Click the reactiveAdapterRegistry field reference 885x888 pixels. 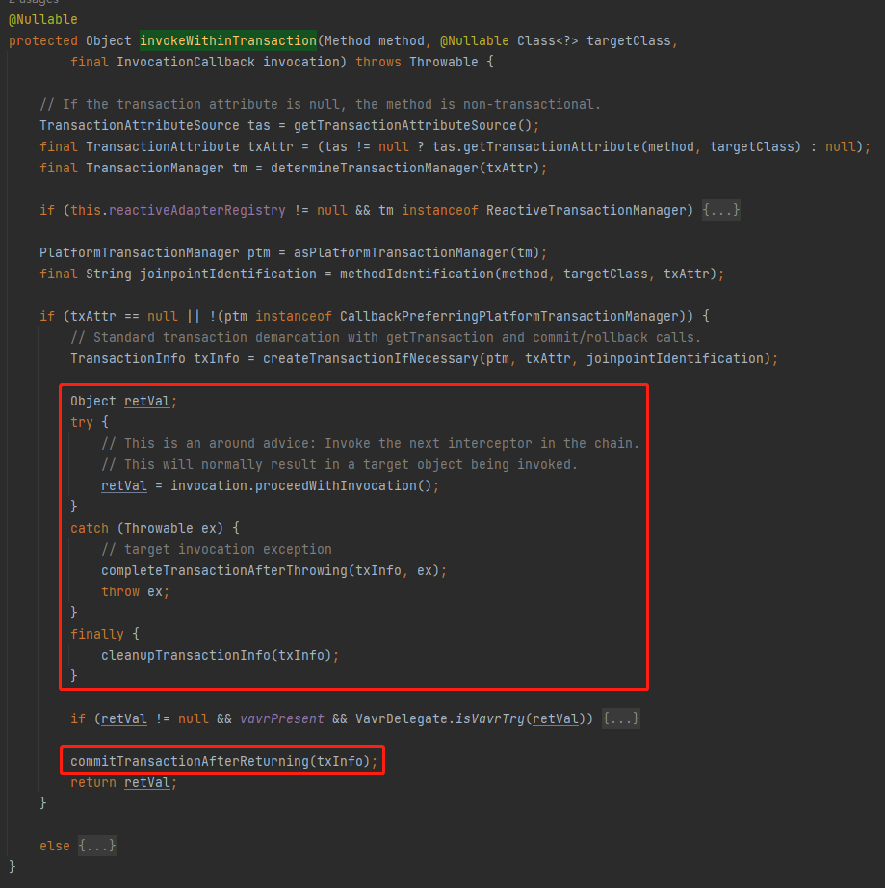click(x=197, y=211)
